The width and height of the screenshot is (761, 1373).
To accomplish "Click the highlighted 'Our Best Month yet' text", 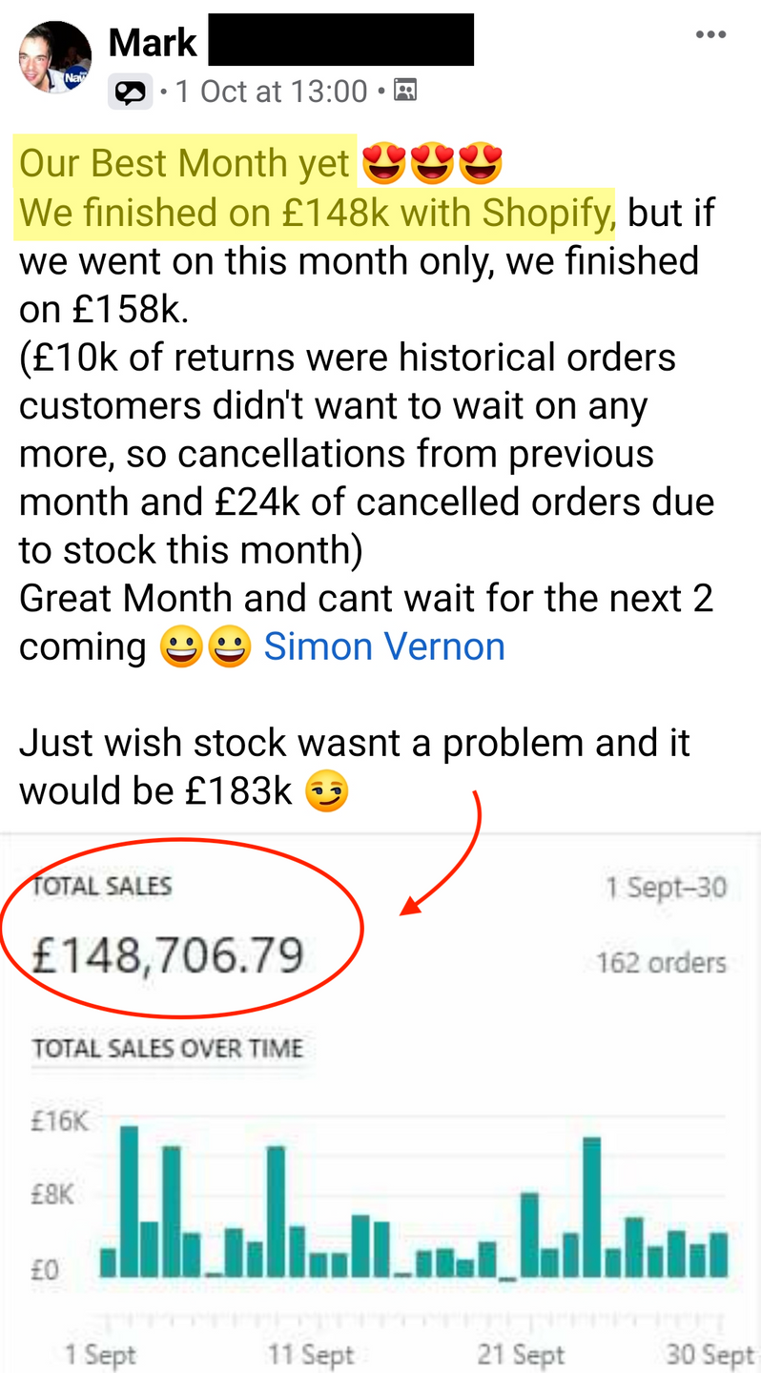I will click(185, 164).
